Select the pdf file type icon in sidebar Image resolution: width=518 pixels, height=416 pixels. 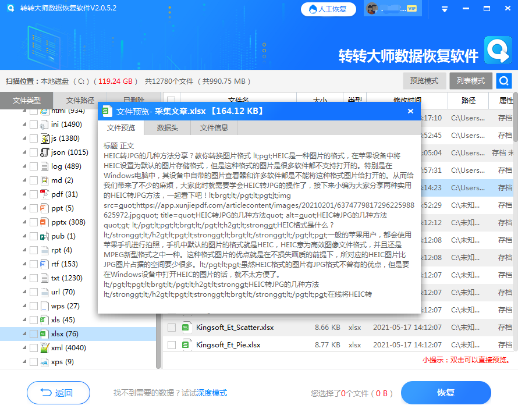pyautogui.click(x=44, y=194)
